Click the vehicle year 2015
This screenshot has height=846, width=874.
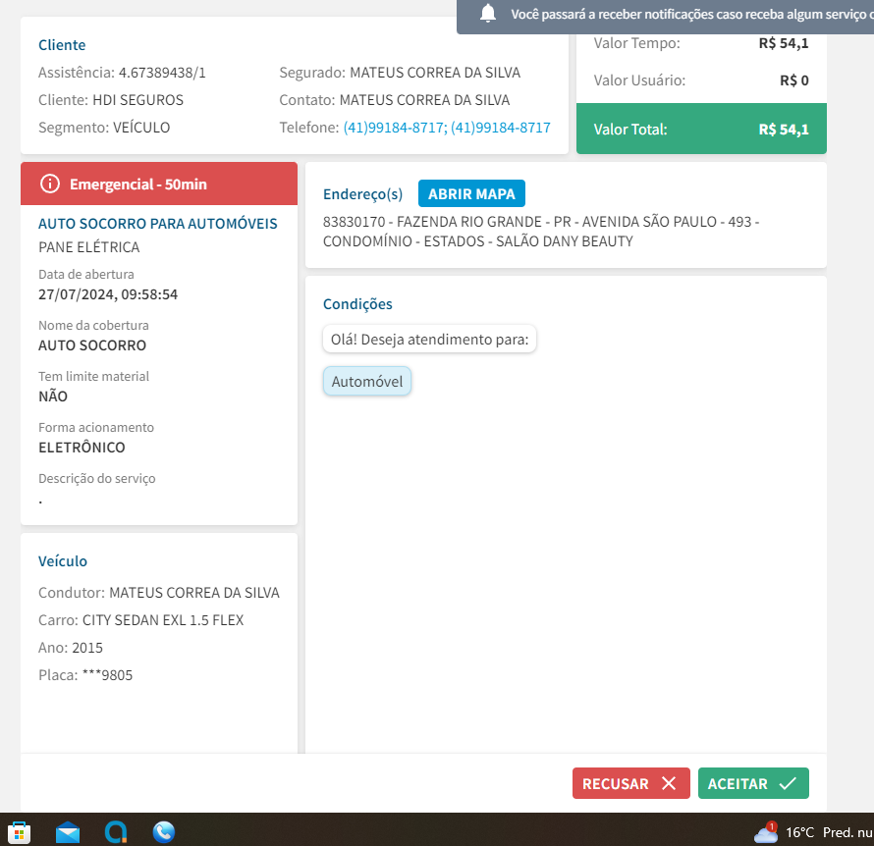click(87, 648)
